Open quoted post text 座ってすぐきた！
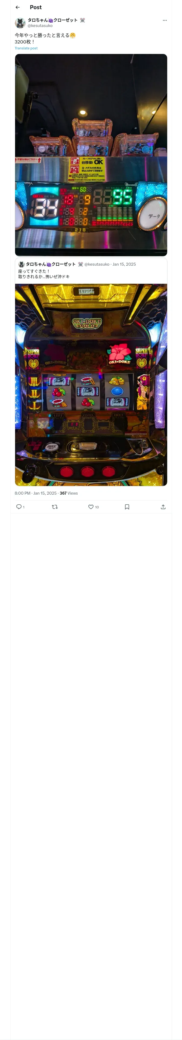The image size is (182, 1040). tap(34, 271)
